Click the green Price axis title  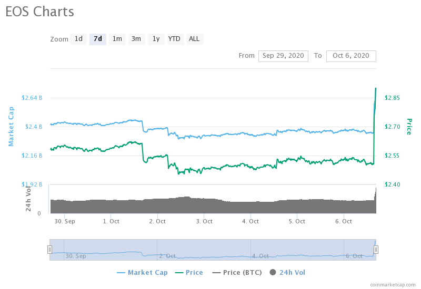point(409,127)
